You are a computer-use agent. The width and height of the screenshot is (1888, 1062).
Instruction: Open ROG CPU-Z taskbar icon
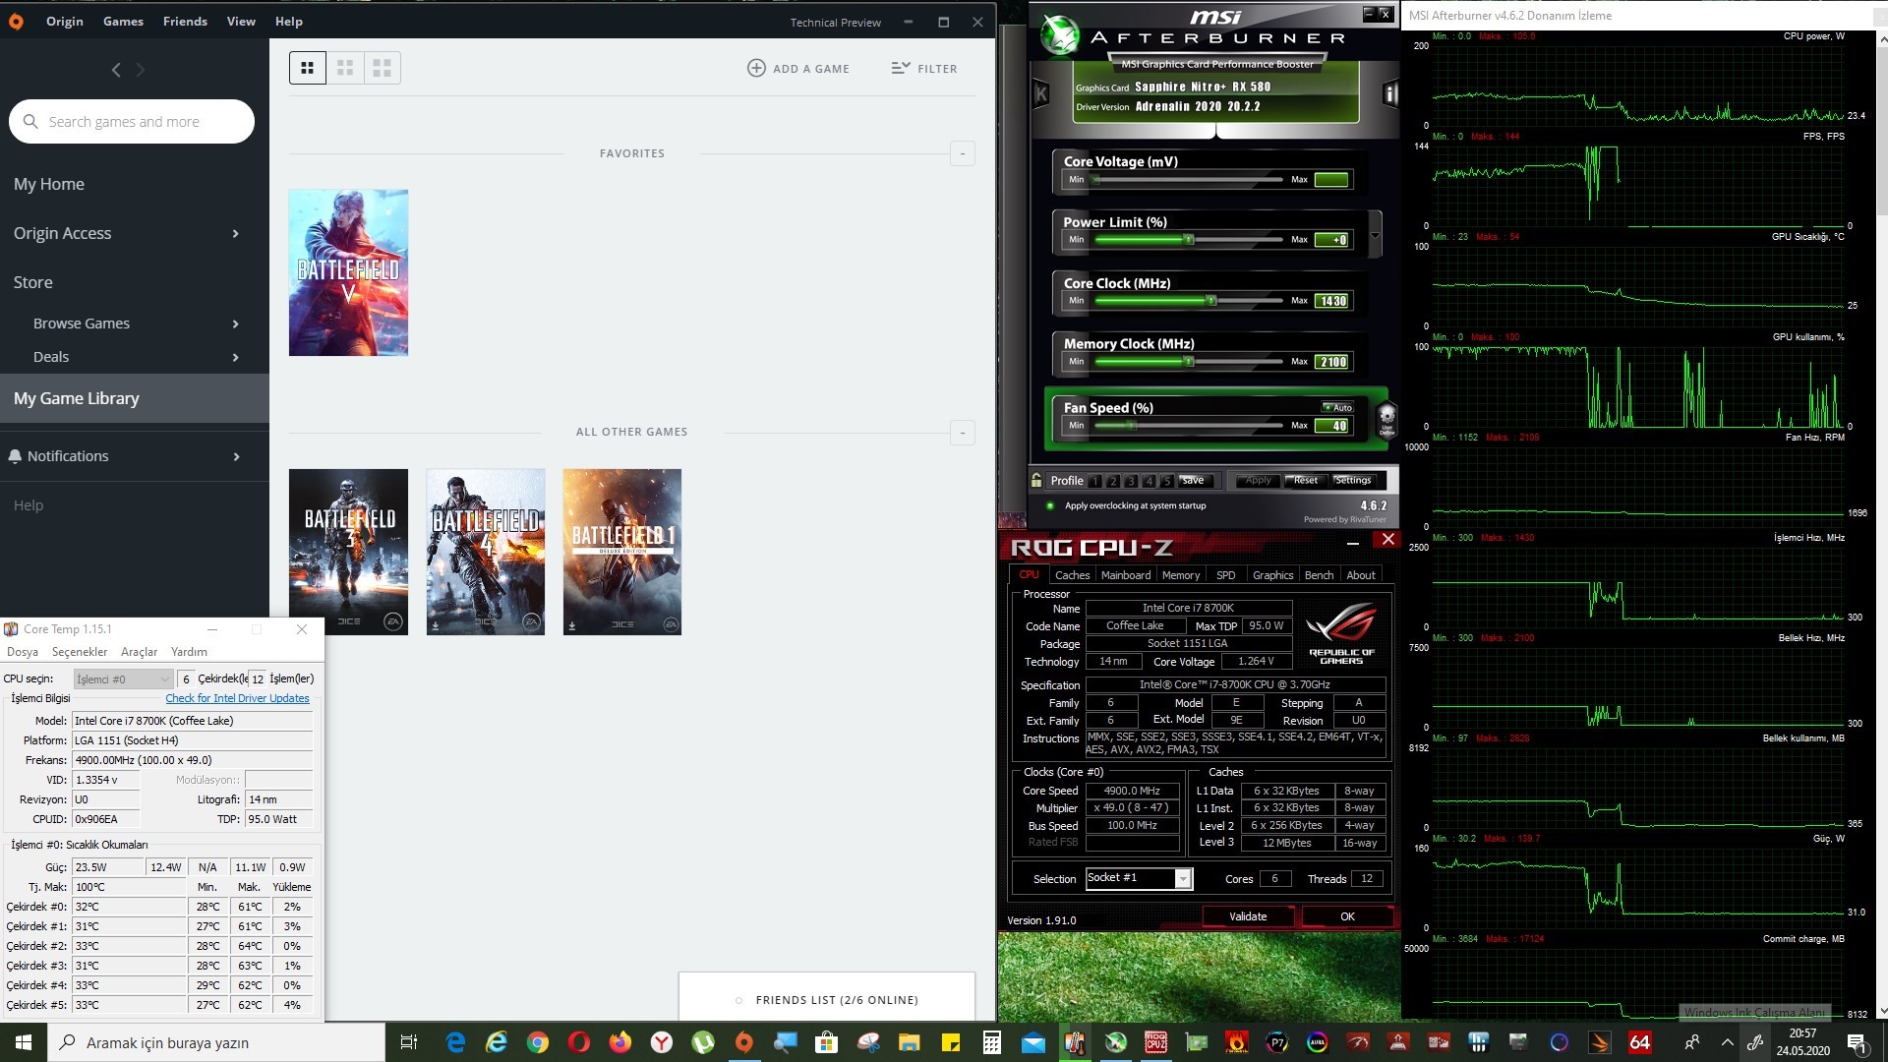coord(1156,1042)
